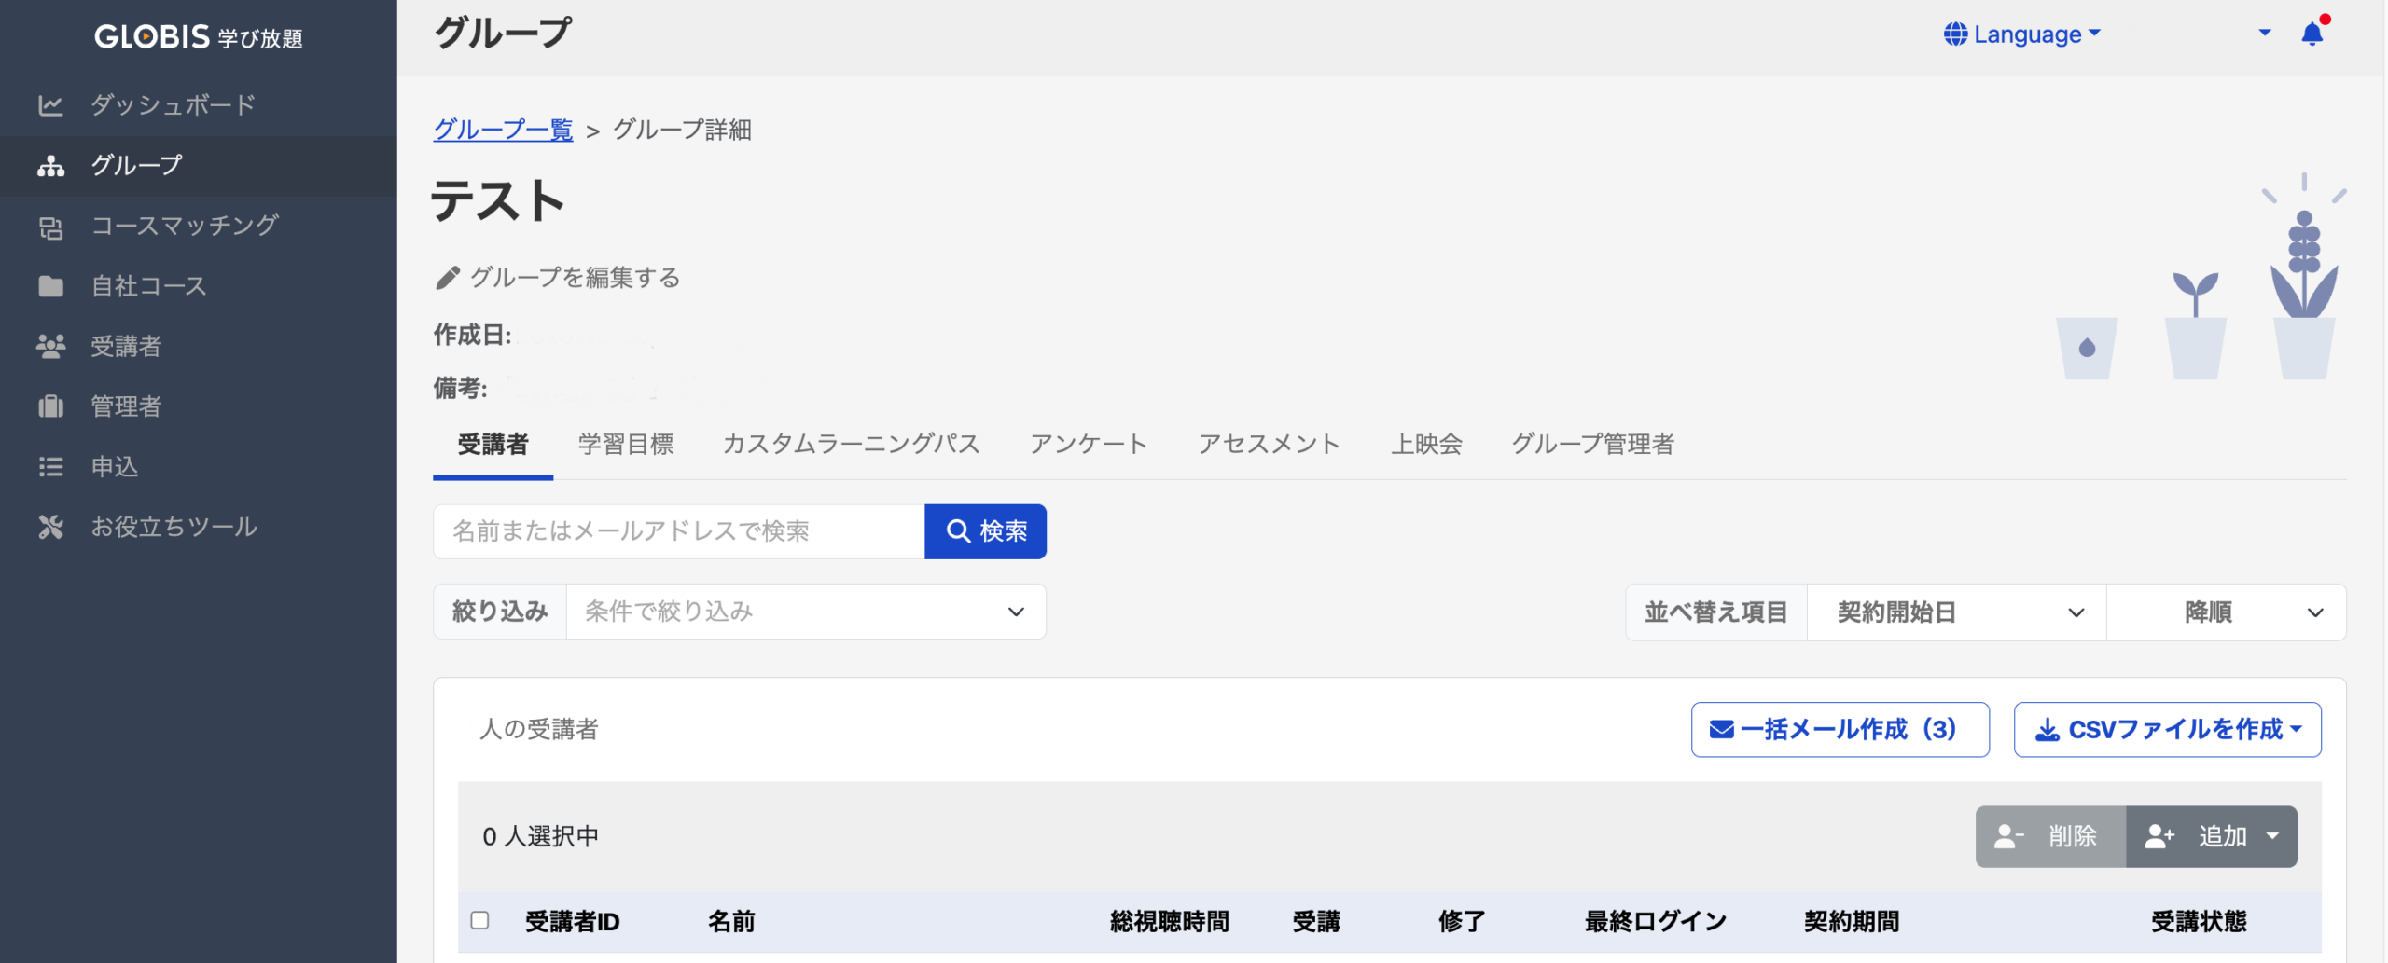Click the お役立ちツール tools icon

(50, 528)
